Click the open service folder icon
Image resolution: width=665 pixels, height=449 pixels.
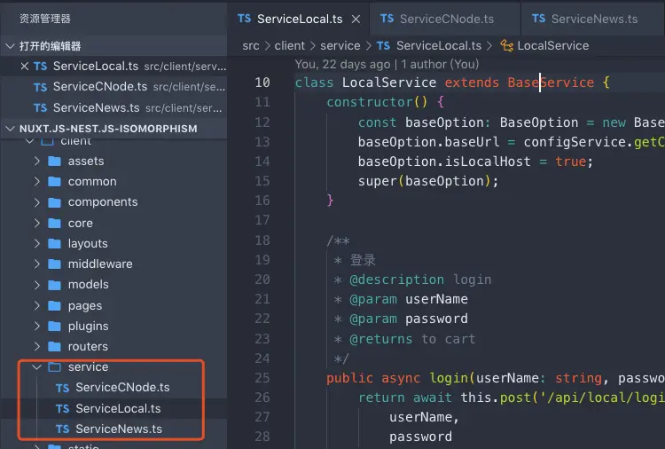coord(54,367)
